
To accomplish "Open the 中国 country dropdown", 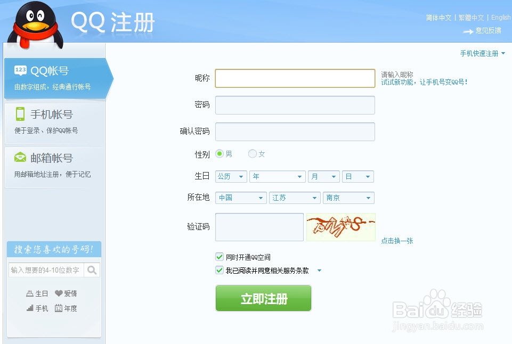I will coord(241,198).
